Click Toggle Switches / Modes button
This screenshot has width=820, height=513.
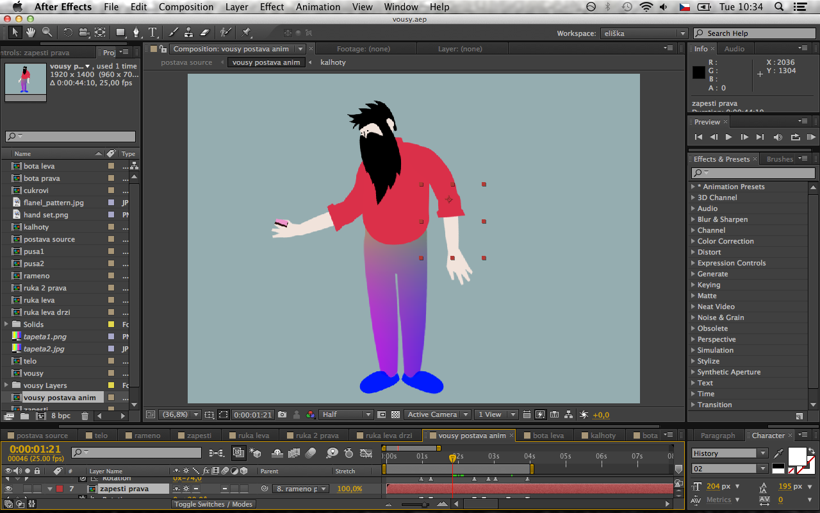pos(213,504)
